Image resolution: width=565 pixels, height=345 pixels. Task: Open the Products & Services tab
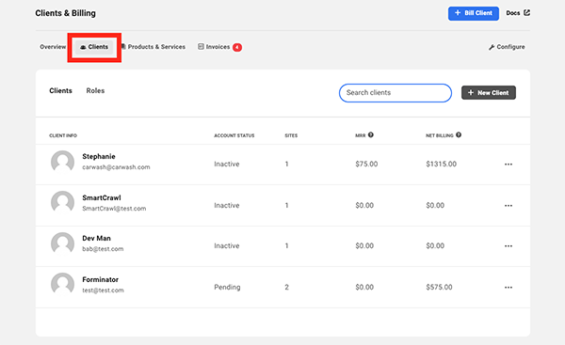[x=153, y=47]
